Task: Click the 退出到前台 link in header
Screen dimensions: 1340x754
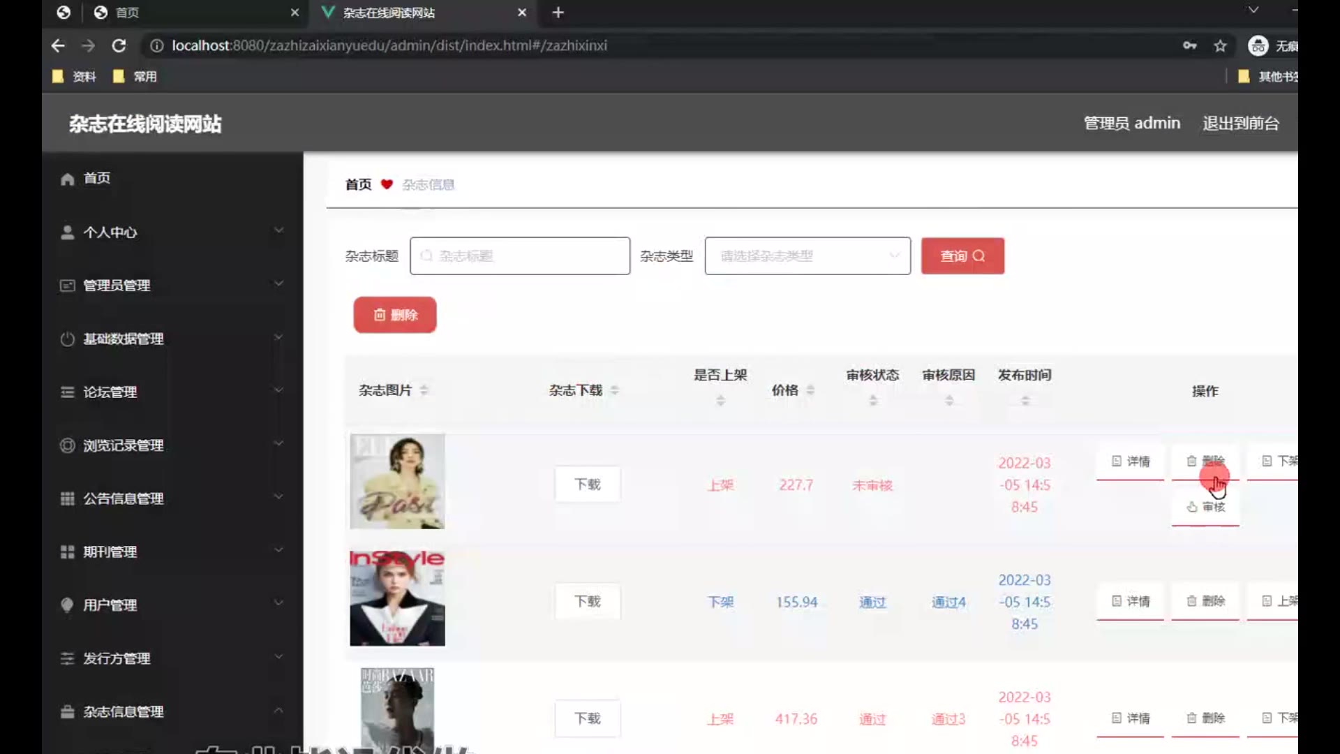Action: [x=1240, y=124]
